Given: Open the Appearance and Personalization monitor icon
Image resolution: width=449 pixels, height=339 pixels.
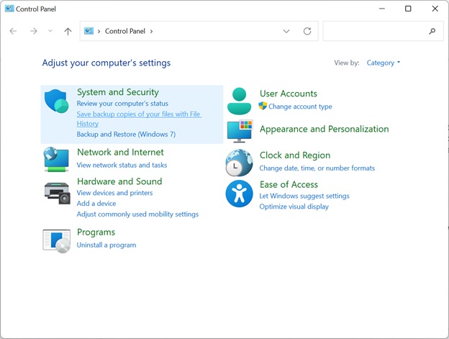Looking at the screenshot, I should 240,131.
